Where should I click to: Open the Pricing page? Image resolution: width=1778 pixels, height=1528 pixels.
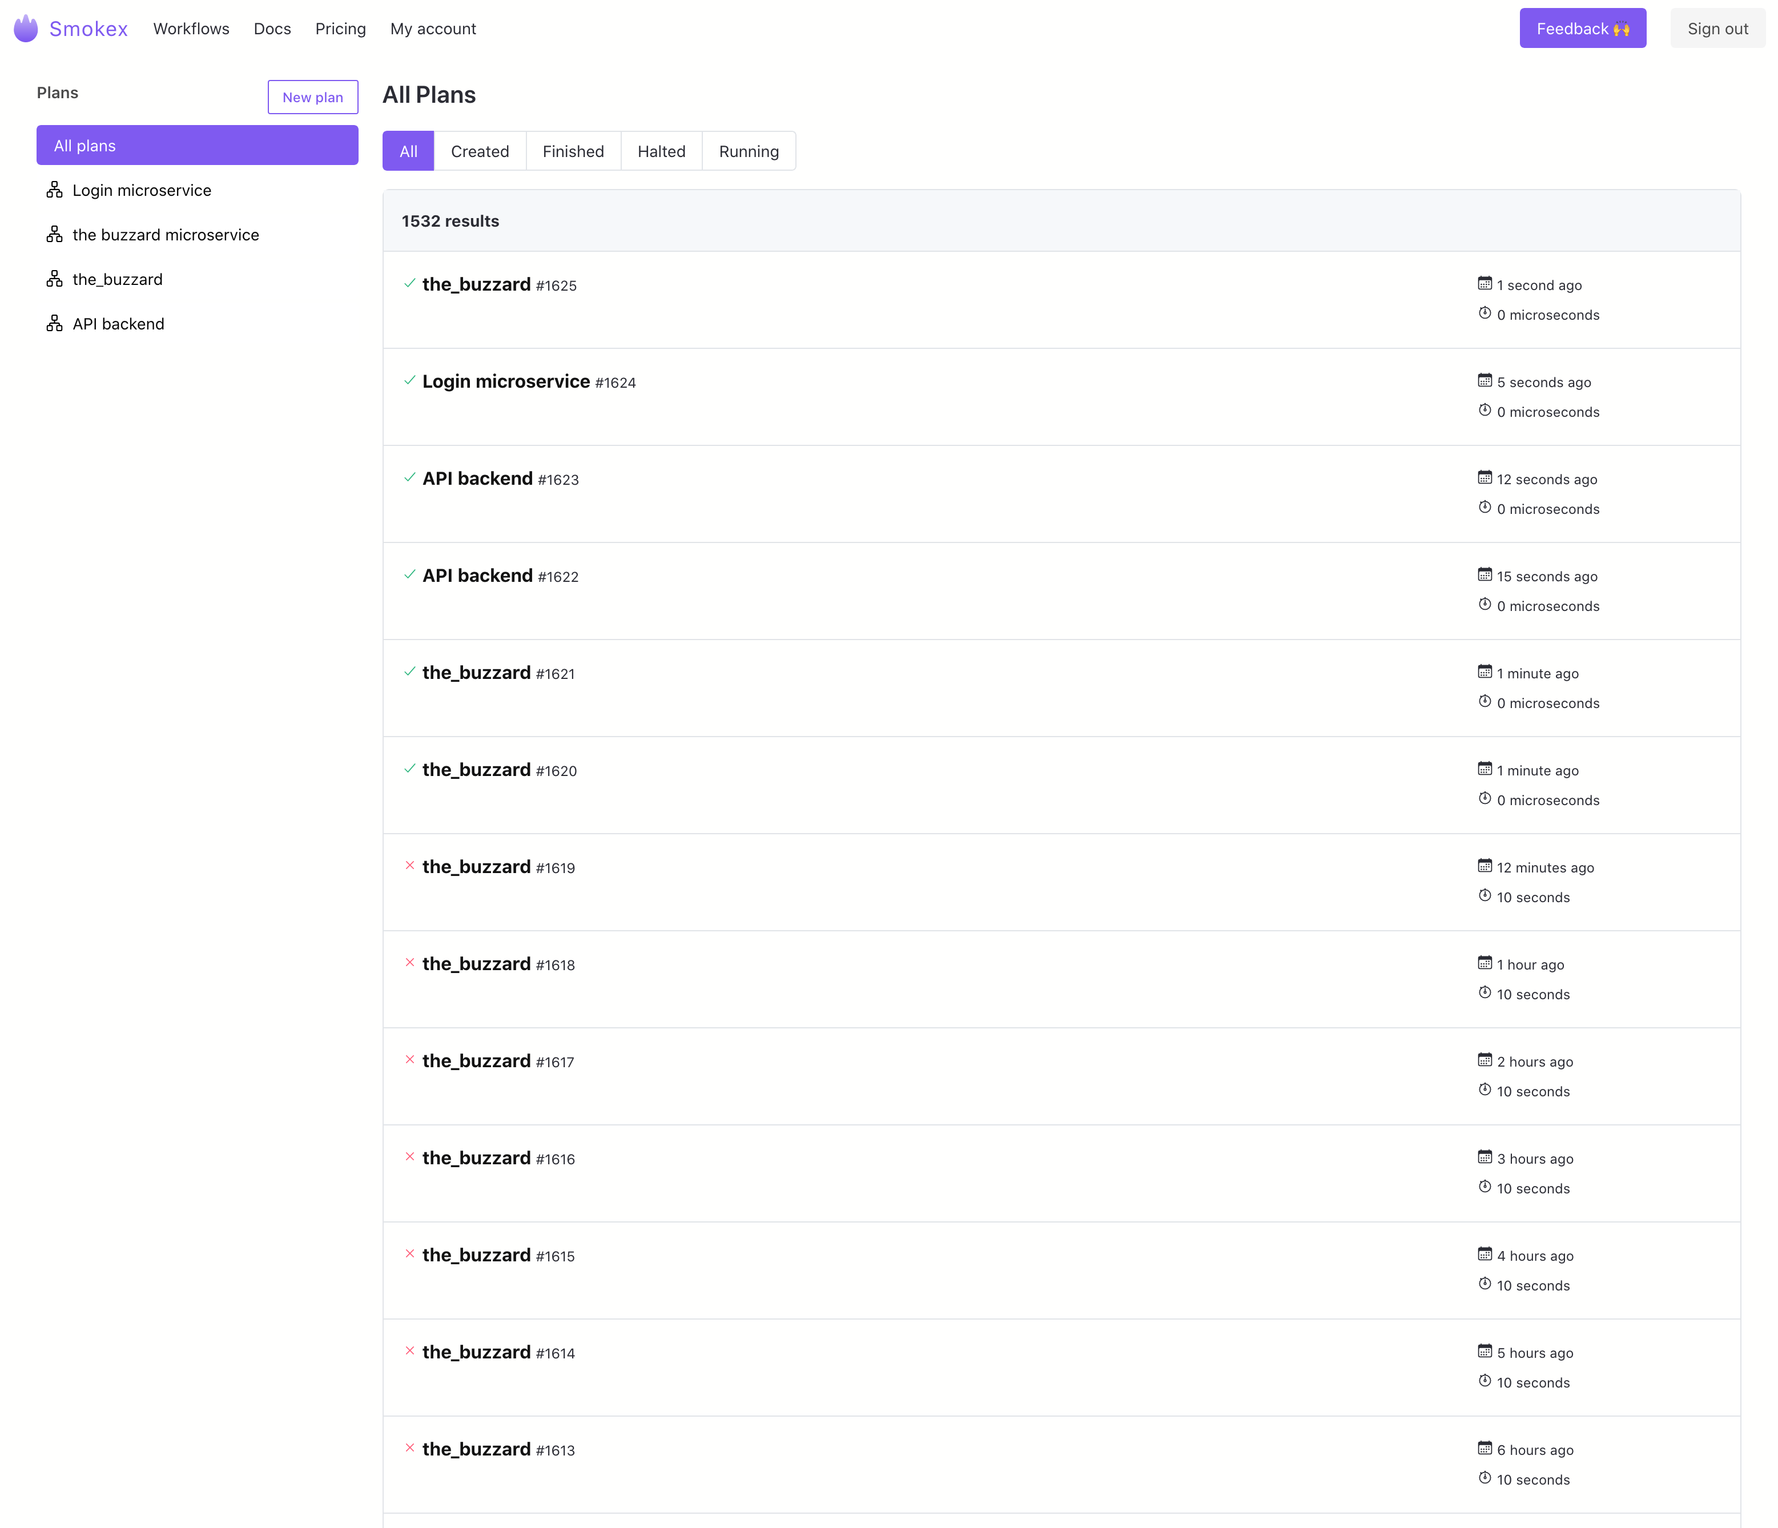340,29
